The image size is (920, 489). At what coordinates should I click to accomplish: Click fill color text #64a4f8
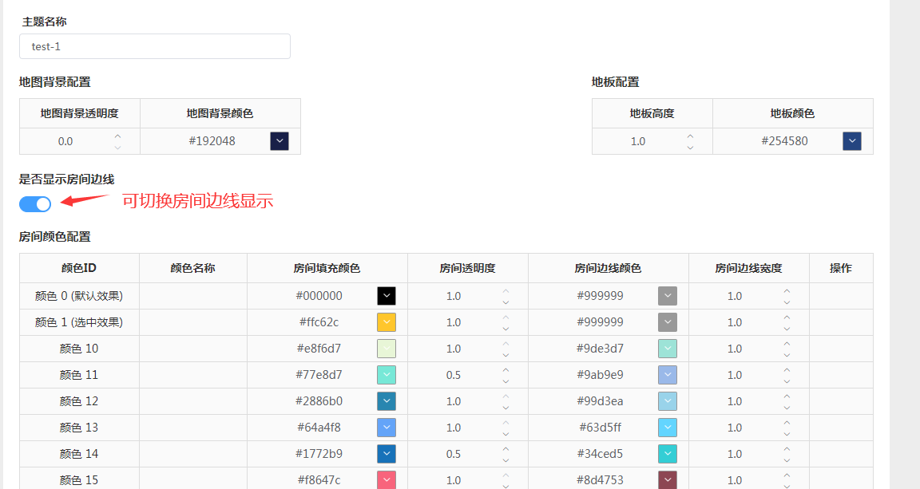click(319, 428)
